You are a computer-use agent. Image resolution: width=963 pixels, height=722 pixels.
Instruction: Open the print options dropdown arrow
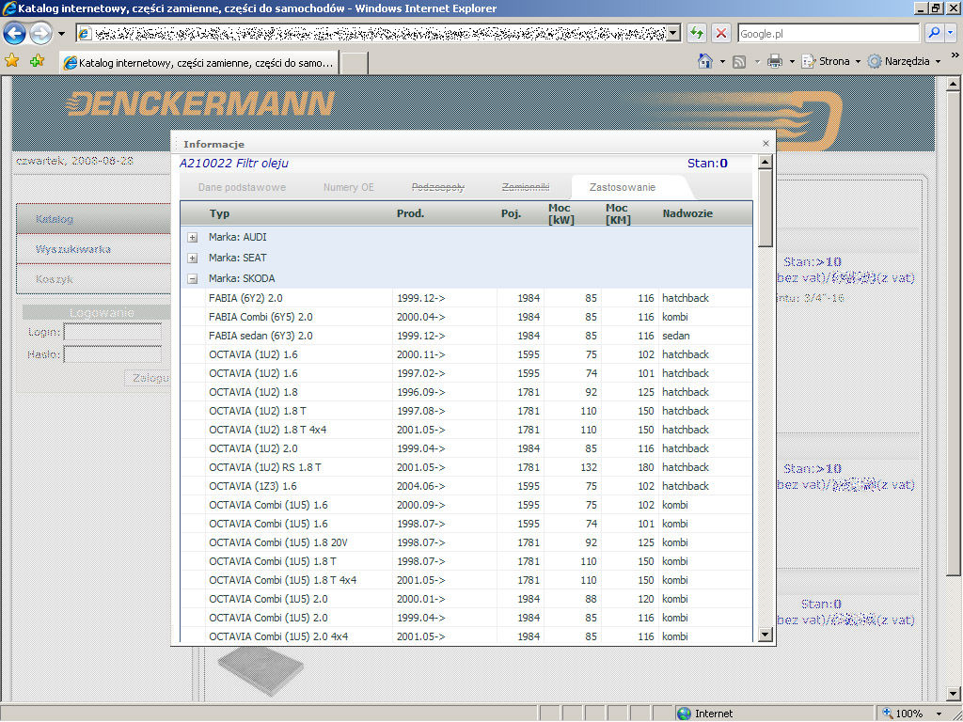point(792,61)
